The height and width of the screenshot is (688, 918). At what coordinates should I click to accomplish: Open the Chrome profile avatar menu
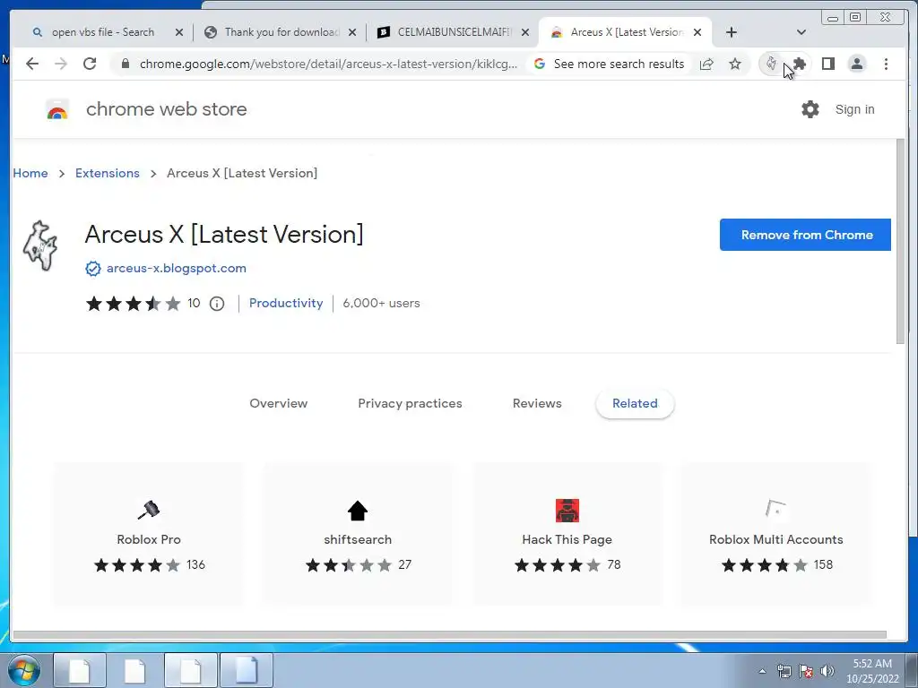pyautogui.click(x=856, y=64)
